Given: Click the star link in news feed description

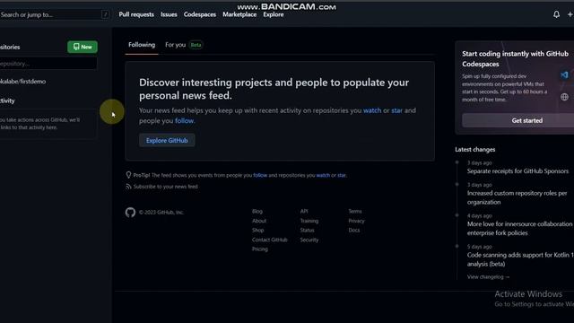Looking at the screenshot, I should (x=396, y=110).
